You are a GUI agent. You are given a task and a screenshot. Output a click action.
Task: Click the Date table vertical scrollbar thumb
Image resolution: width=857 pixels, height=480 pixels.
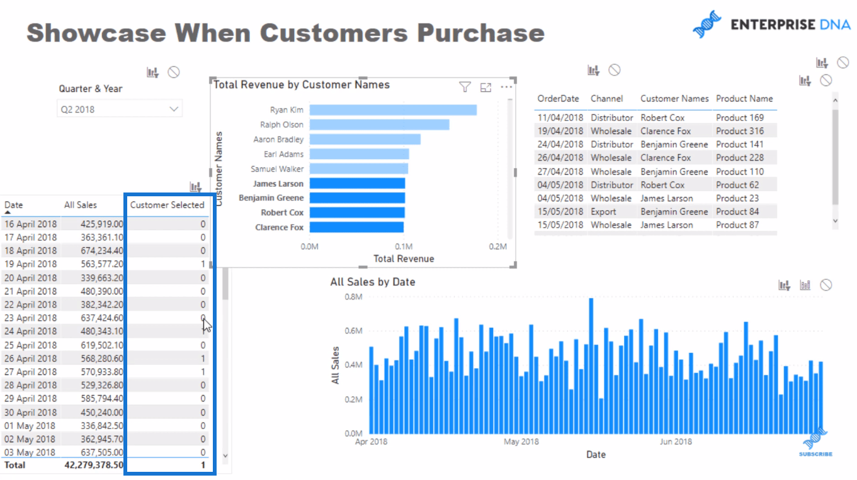[225, 283]
